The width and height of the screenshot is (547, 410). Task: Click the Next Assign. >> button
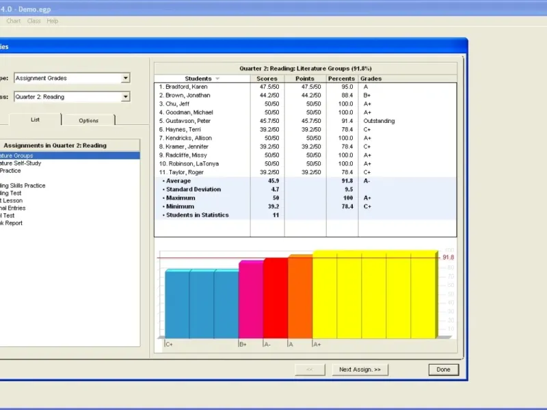coord(360,370)
